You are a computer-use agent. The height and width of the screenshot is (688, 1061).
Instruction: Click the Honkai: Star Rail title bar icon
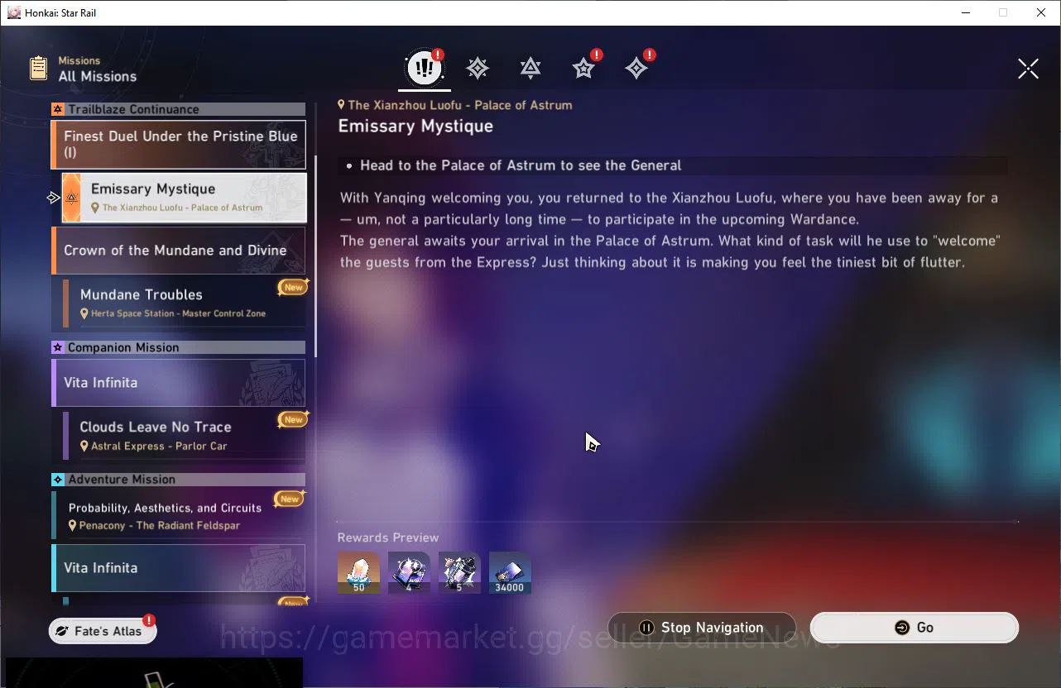pos(13,12)
